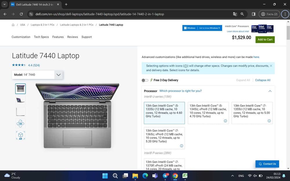Open Chrome three-dot menu
The width and height of the screenshot is (290, 181).
(x=285, y=14)
